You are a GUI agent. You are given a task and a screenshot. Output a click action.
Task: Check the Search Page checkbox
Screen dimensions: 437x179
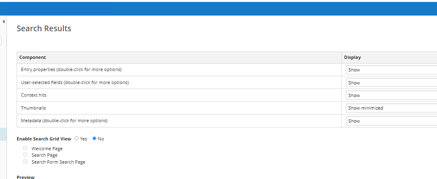(25, 155)
